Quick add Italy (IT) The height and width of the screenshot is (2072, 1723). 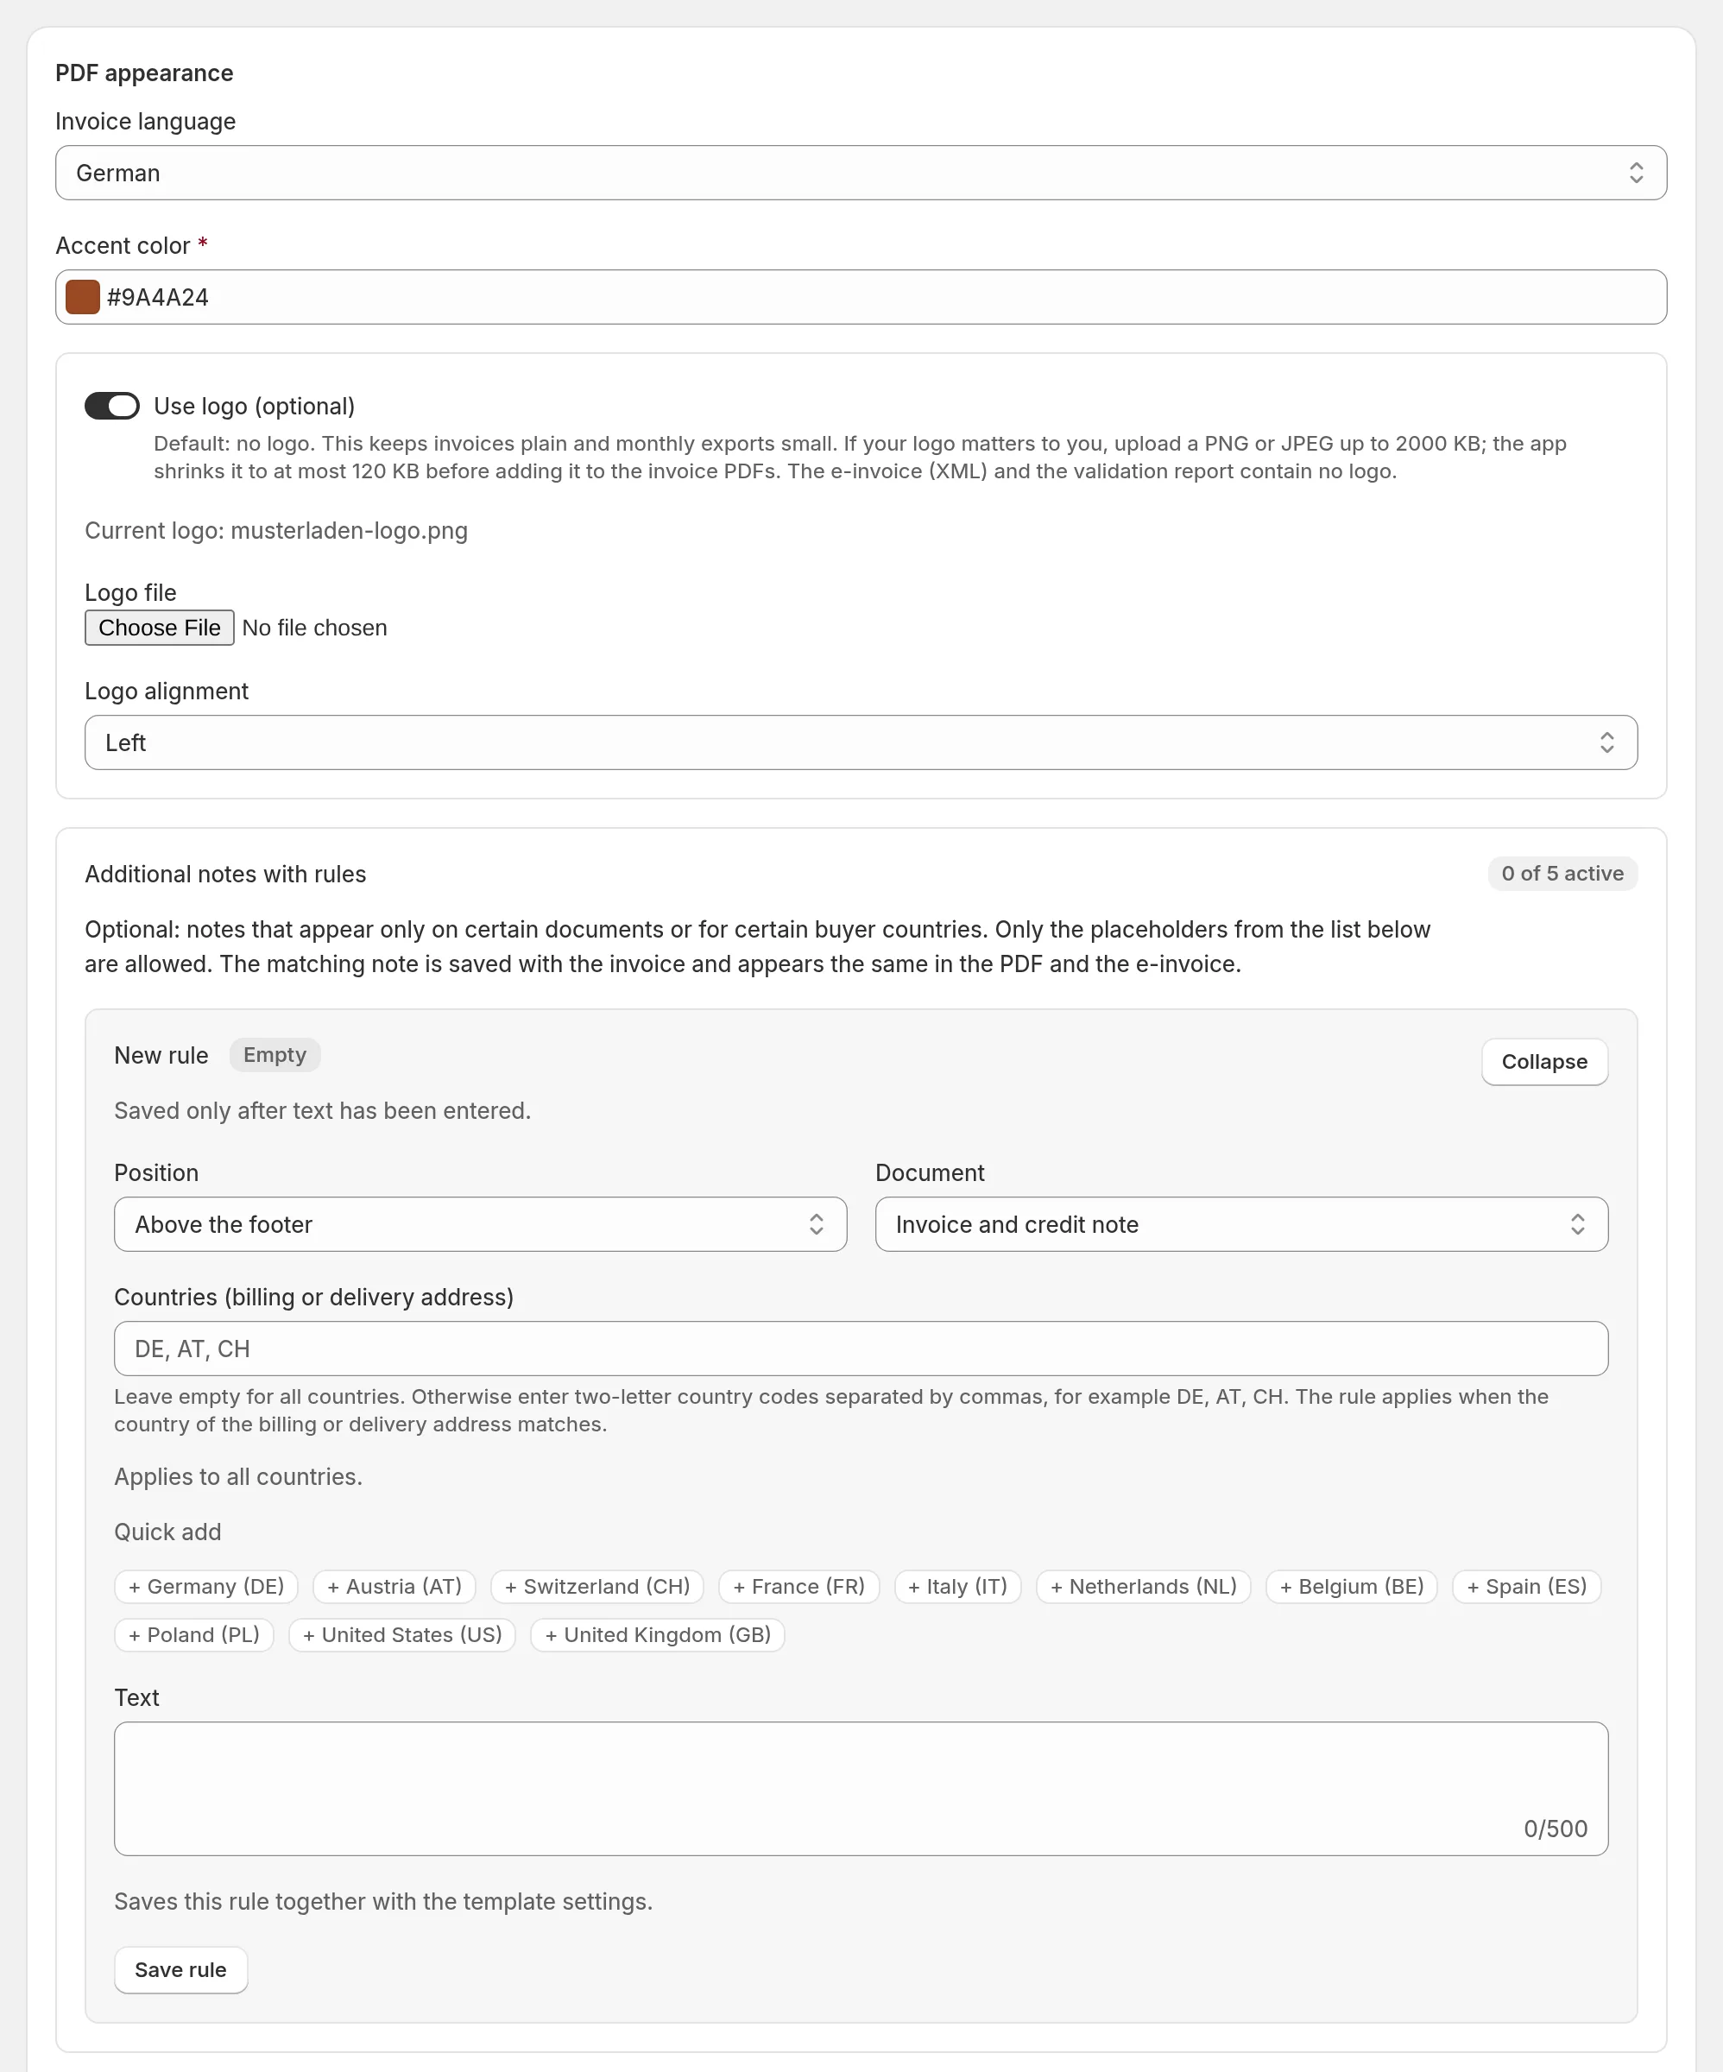point(958,1587)
